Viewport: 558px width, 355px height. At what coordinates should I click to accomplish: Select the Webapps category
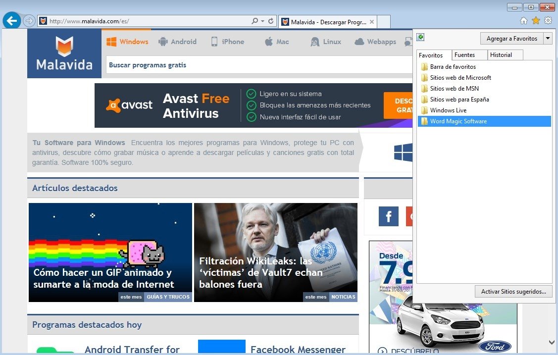pos(375,42)
